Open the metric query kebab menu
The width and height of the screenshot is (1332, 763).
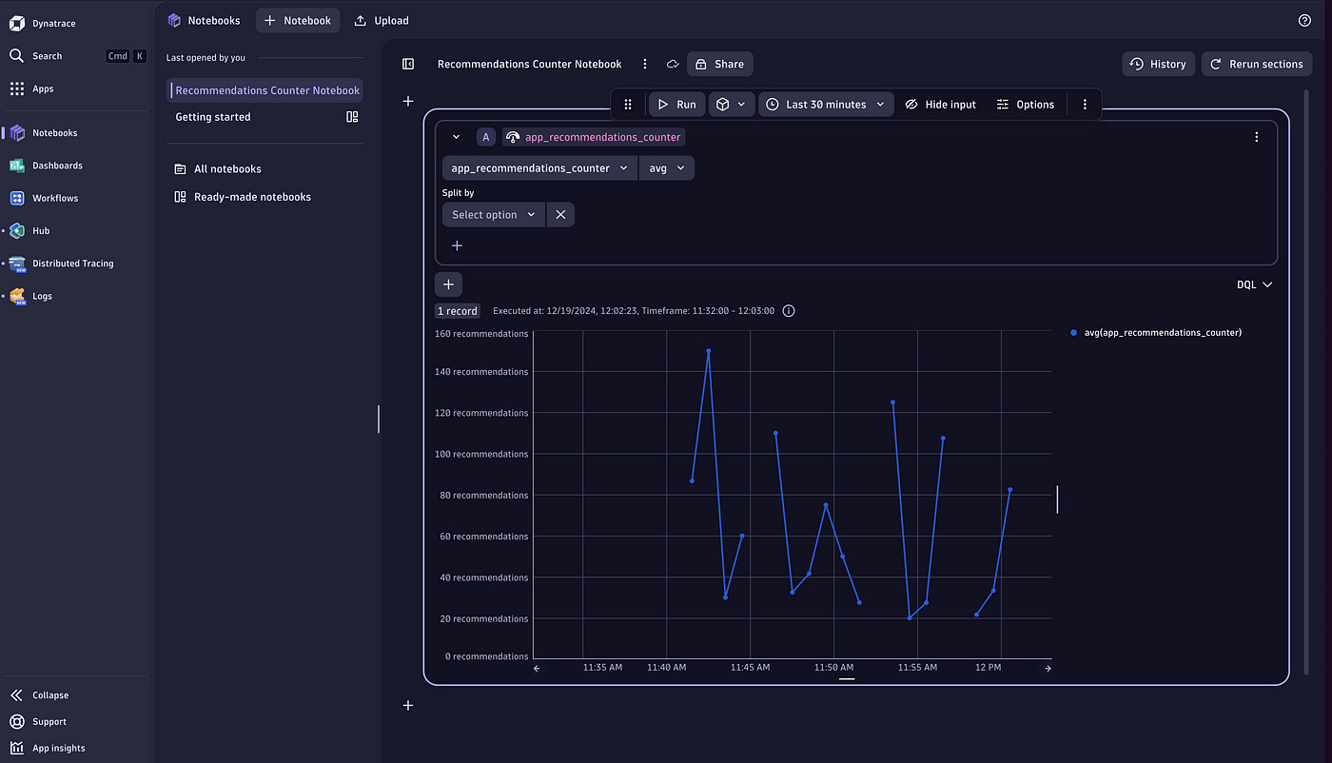pos(1257,137)
